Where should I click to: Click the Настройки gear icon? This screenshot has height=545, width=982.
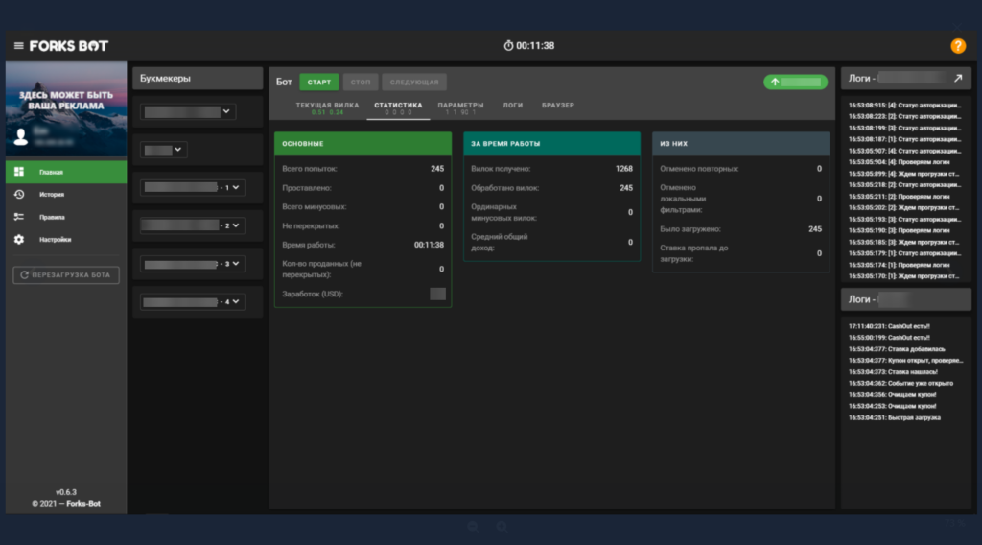pos(19,239)
